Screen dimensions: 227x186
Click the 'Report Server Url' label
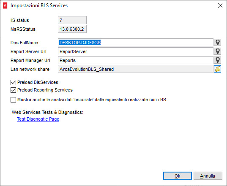[28, 51]
